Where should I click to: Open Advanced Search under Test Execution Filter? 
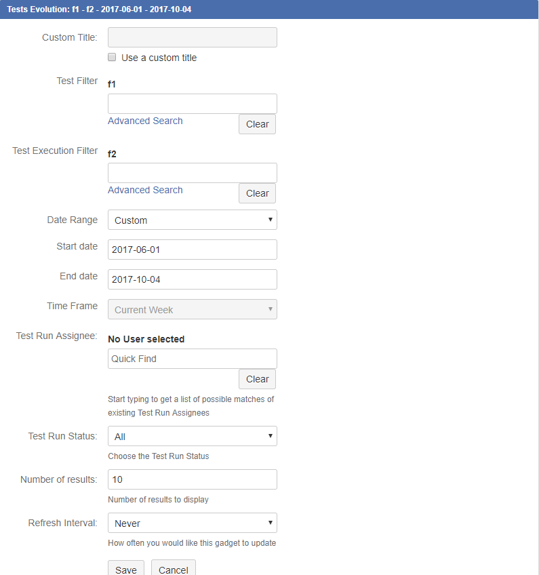click(x=145, y=190)
